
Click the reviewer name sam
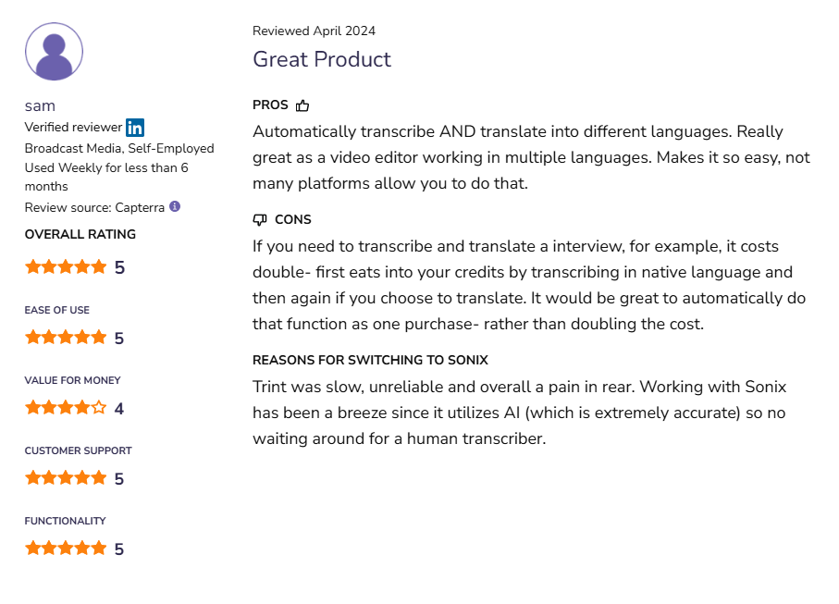click(x=40, y=106)
